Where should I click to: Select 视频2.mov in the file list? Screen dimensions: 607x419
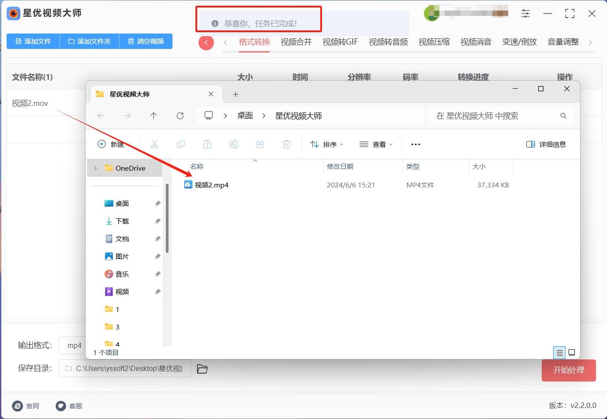click(x=30, y=103)
